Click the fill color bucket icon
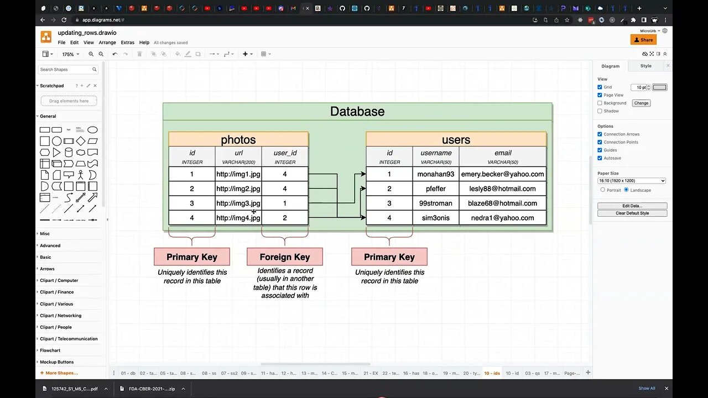708x398 pixels. coord(178,54)
